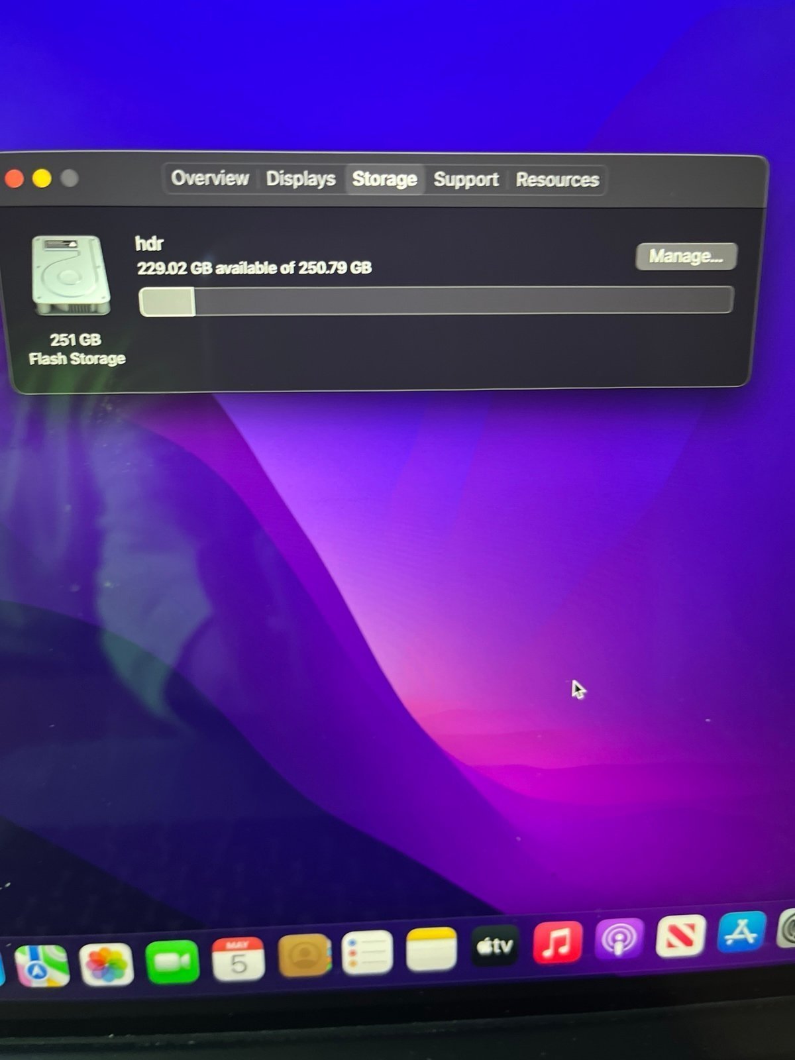Open Calendar showing May 5

tap(238, 959)
